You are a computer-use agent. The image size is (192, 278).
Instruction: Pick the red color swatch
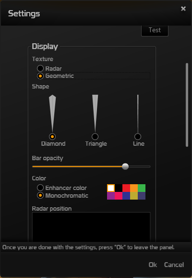[126, 188]
